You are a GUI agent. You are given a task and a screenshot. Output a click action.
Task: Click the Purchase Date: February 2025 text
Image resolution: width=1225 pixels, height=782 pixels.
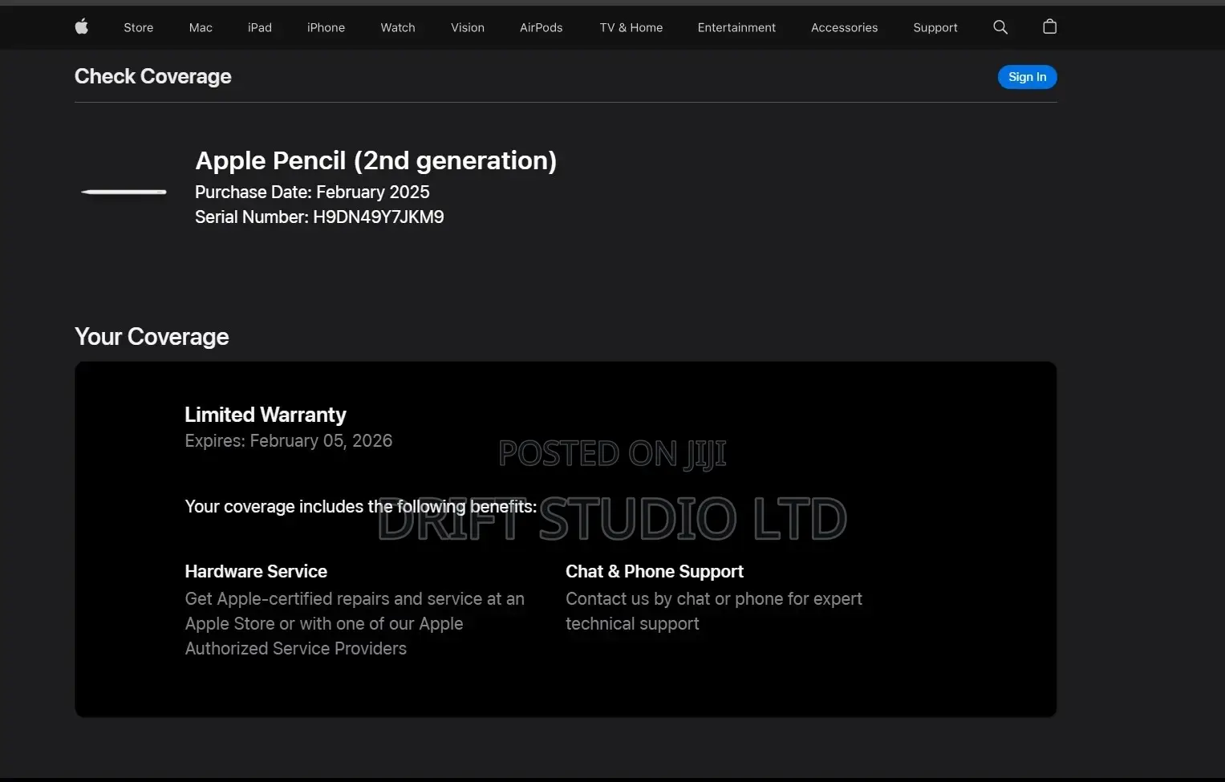(x=312, y=192)
